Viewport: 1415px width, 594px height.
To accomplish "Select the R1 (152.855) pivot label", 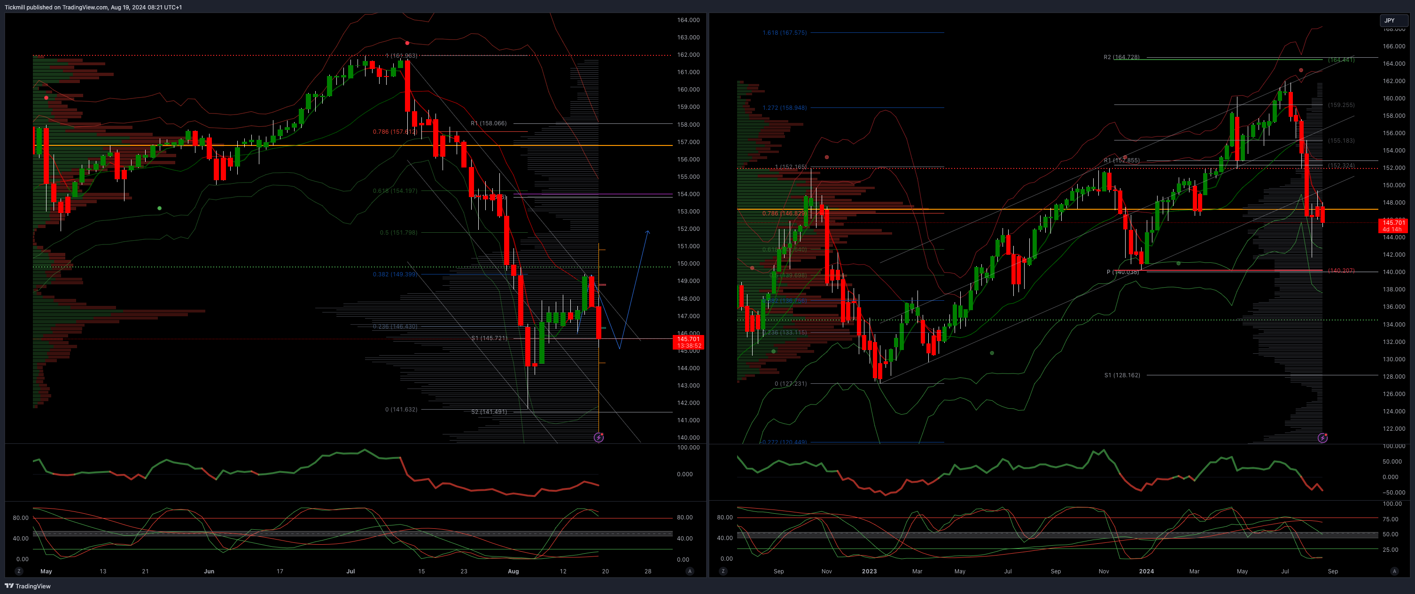I will 1122,160.
